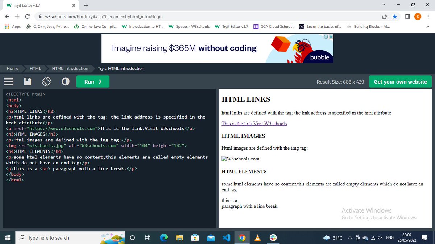This screenshot has width=435, height=244.
Task: Open the Online Java Compiler bookmark
Action: 95,27
